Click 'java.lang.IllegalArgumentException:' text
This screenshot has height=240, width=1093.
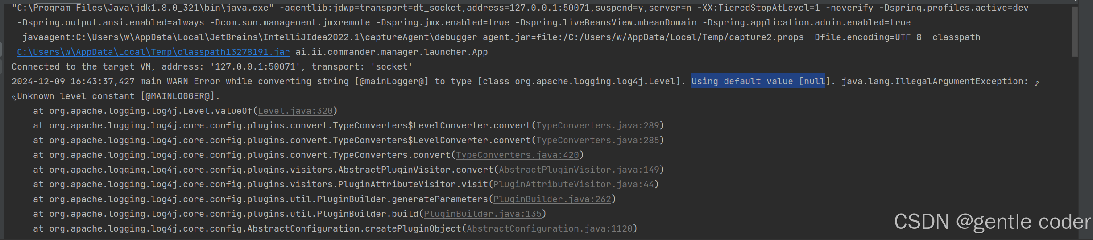coord(935,81)
